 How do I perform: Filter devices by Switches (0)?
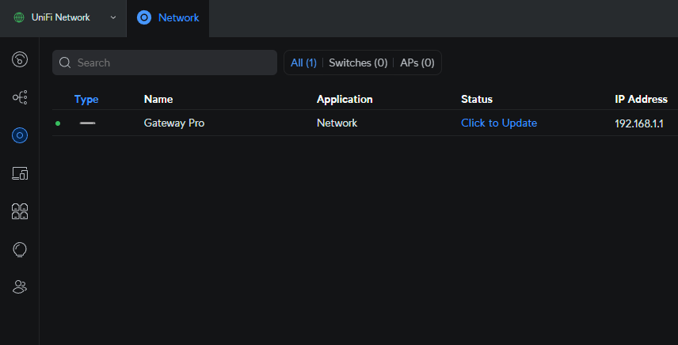(358, 63)
